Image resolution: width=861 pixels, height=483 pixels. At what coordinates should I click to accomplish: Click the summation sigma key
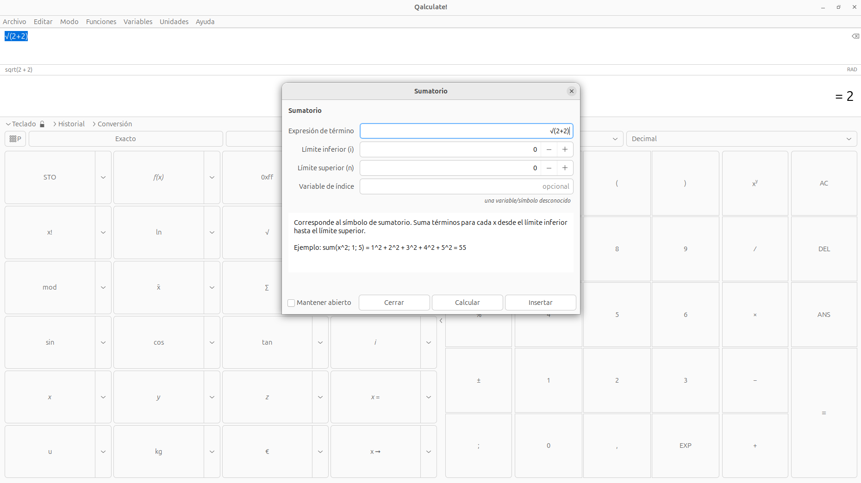coord(267,287)
